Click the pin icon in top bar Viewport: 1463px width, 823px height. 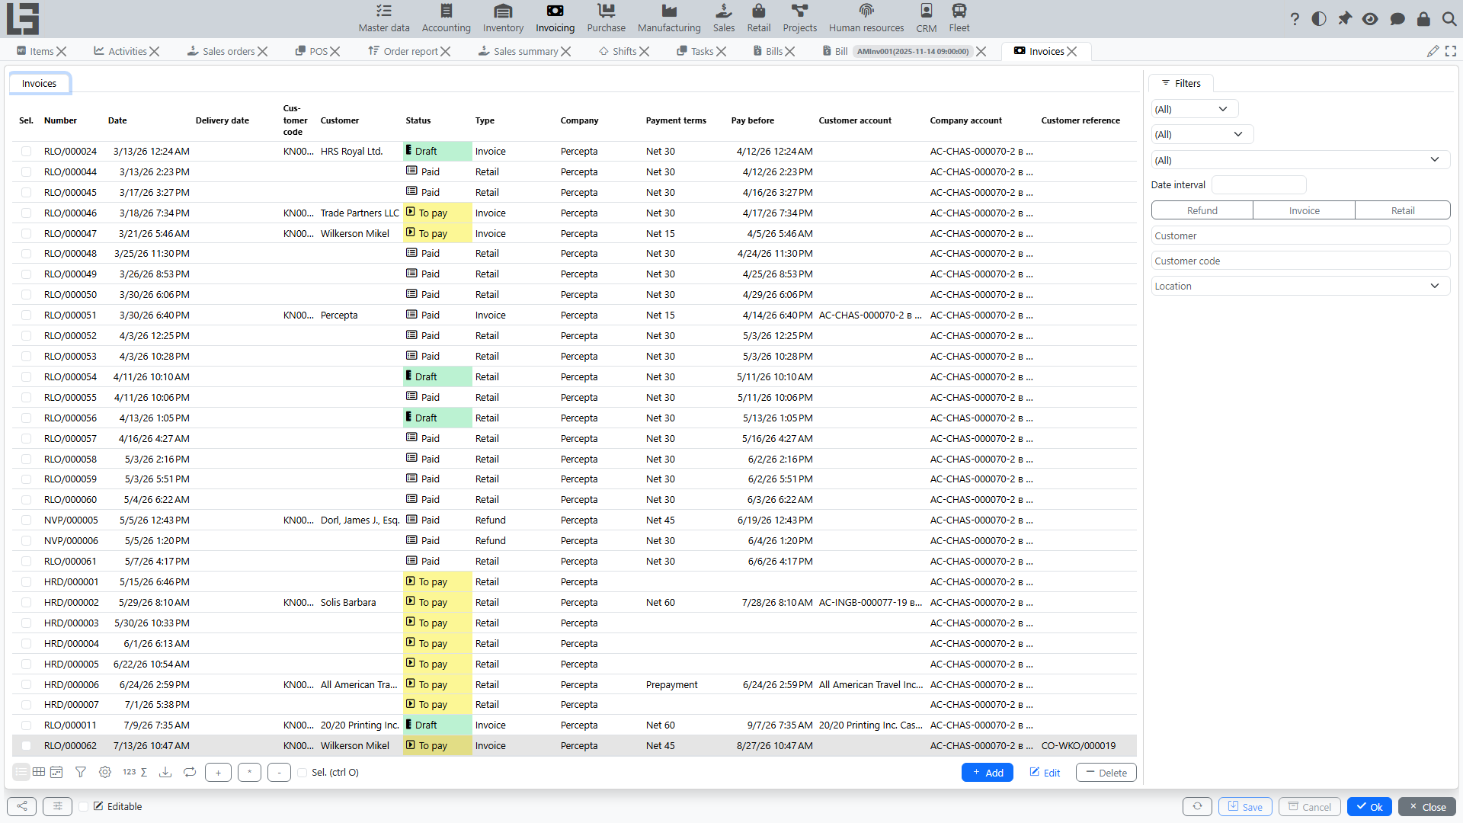click(x=1345, y=19)
